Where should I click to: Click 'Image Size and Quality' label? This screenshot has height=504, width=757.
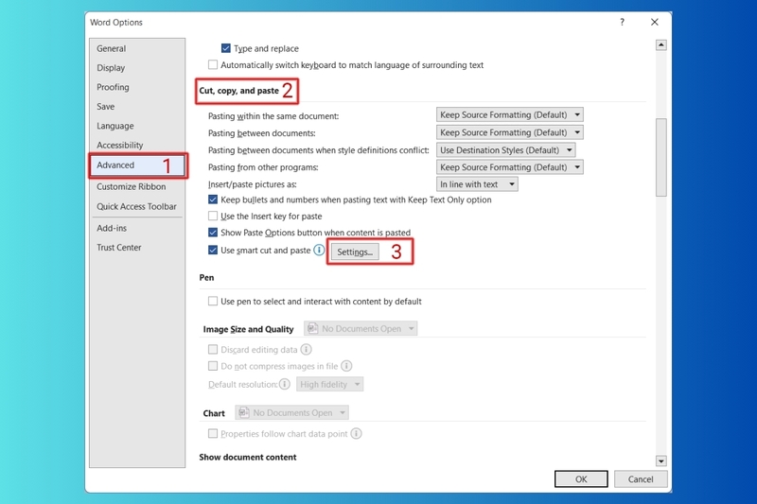pos(248,329)
